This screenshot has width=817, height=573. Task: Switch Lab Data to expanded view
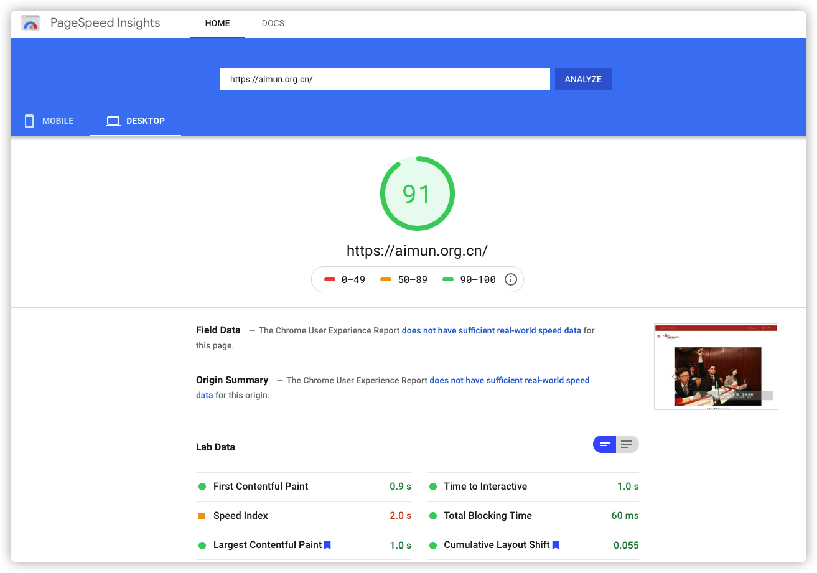coord(627,444)
